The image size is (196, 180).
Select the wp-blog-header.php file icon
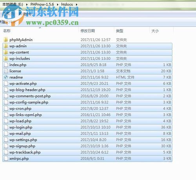[6, 90]
